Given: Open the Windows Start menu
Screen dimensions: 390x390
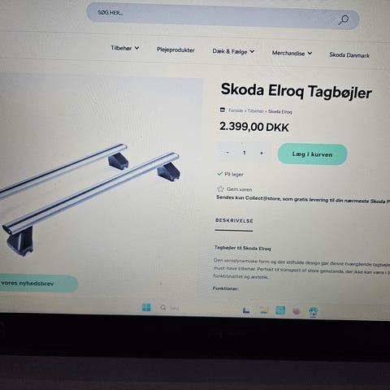Looking at the screenshot, I should click(146, 307).
